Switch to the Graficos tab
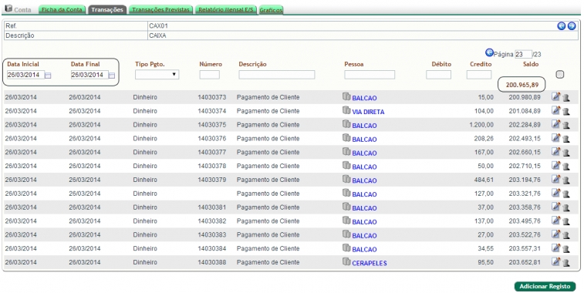The height and width of the screenshot is (293, 584). (x=271, y=10)
